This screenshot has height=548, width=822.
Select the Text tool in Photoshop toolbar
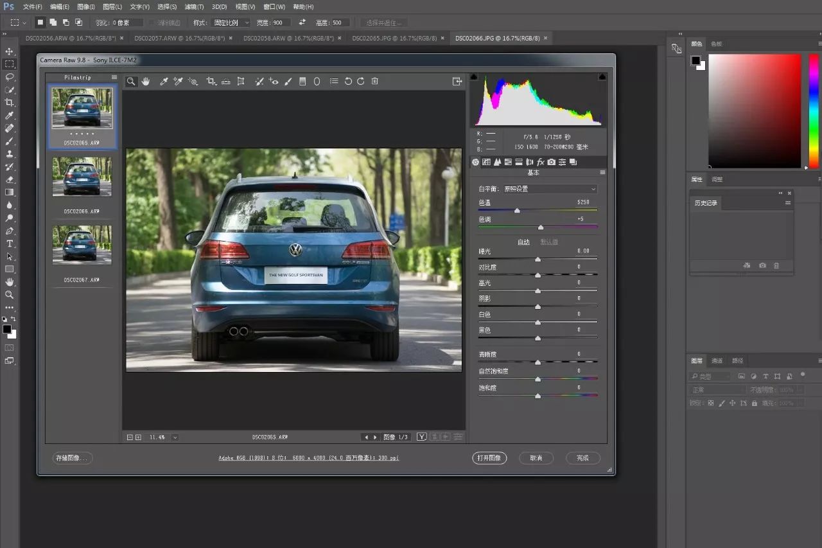tap(10, 243)
